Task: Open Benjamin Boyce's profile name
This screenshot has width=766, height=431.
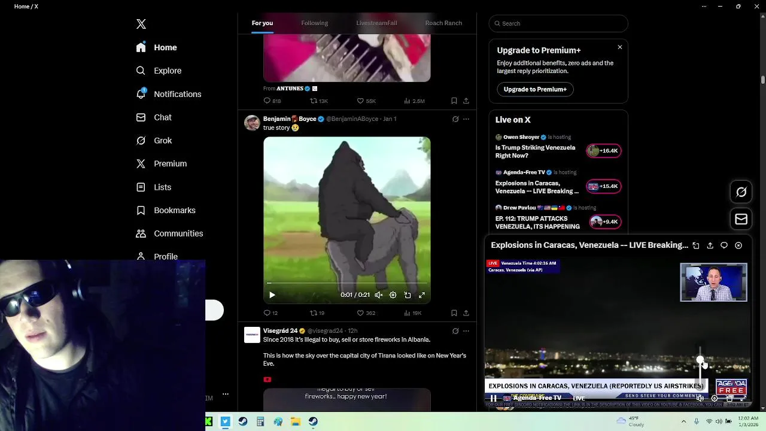Action: (x=290, y=119)
